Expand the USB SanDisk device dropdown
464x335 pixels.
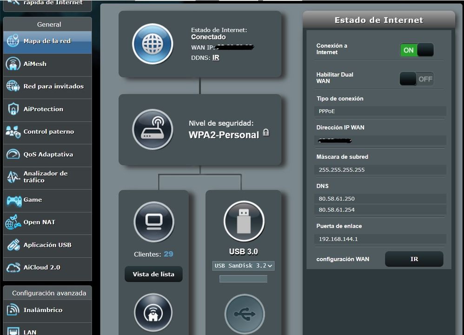point(243,266)
